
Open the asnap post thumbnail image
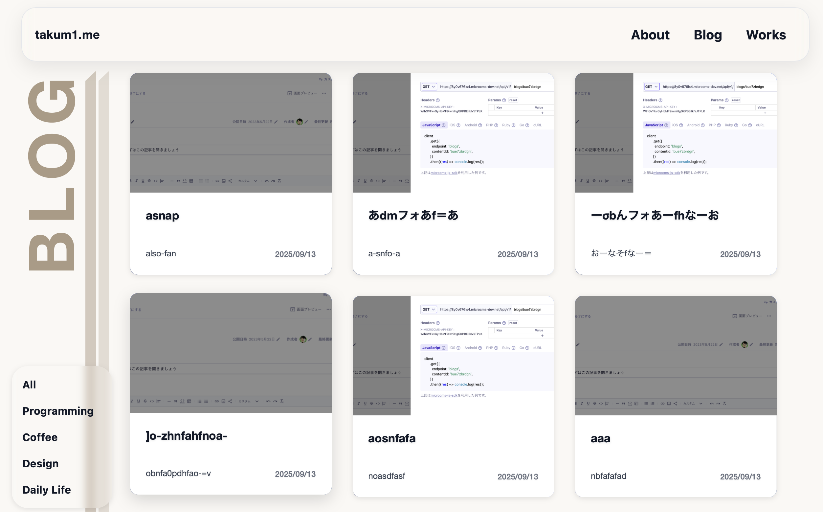tap(231, 132)
